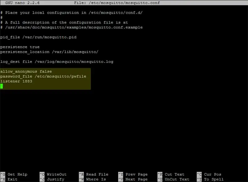
Task: Choose the Prev Page shortcut
Action: pyautogui.click(x=133, y=174)
